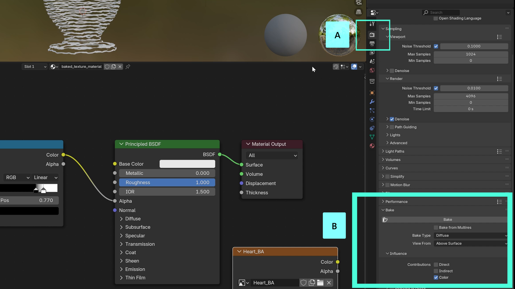This screenshot has height=289, width=515.
Task: Open the Output properties tab
Action: 372,44
